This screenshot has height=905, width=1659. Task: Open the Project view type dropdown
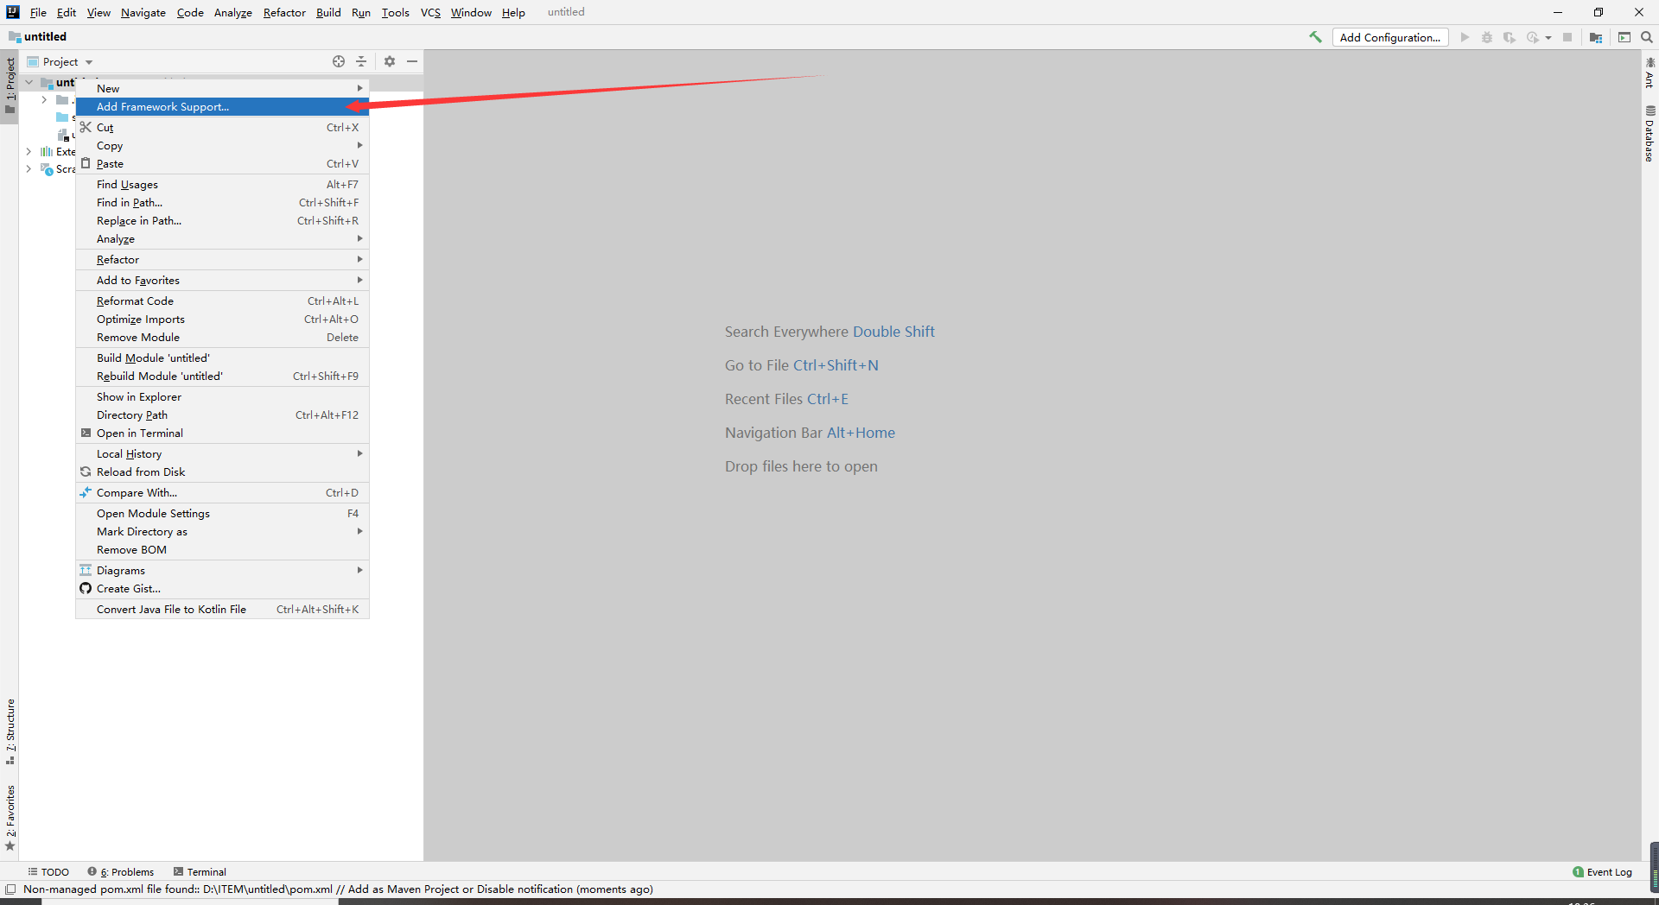pos(89,62)
